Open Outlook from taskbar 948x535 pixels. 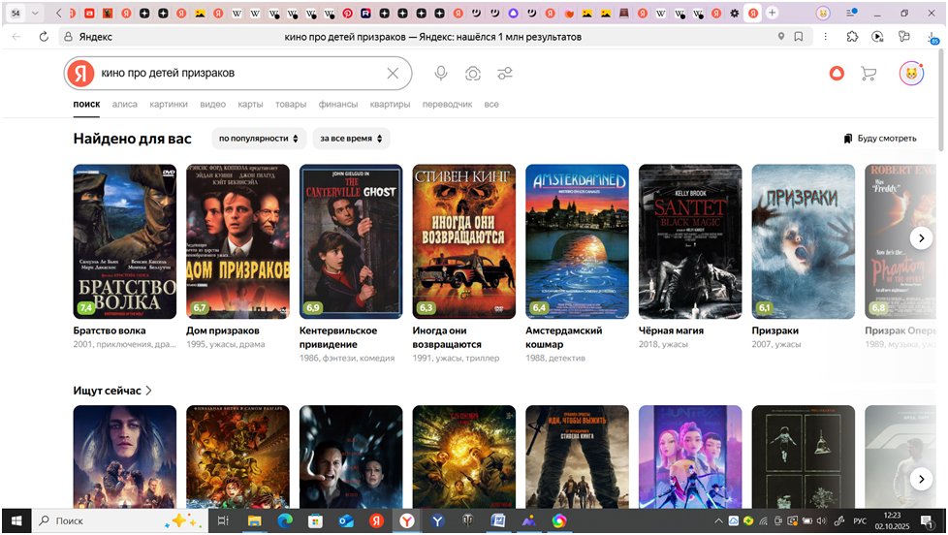point(346,520)
